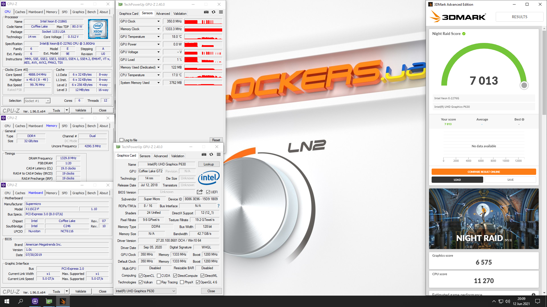This screenshot has width=547, height=307.
Task: Open Tools dropdown arrow in top CPU-Z
Action: pos(67,110)
